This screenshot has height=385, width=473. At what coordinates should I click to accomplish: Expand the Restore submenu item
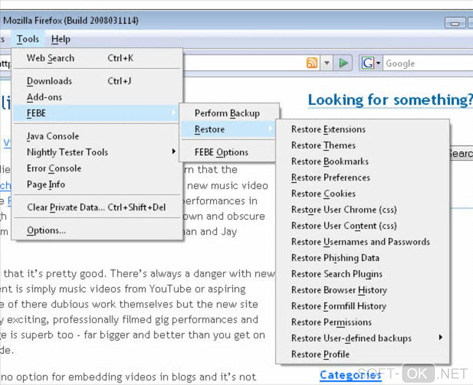pyautogui.click(x=228, y=130)
